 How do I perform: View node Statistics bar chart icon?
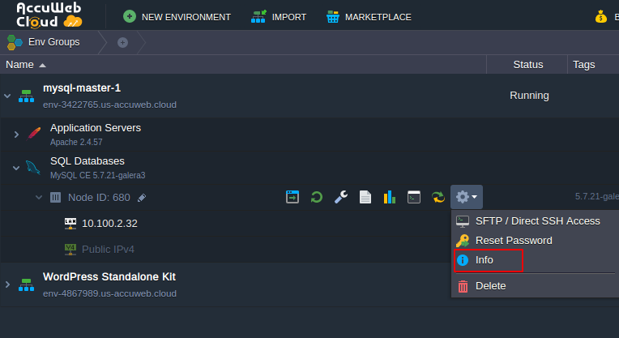click(x=389, y=197)
